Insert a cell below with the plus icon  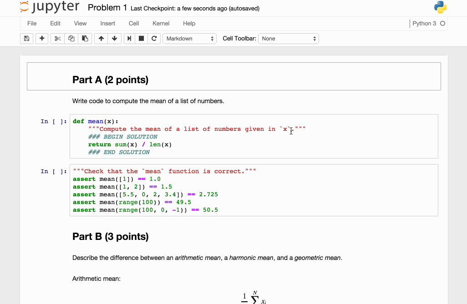tap(42, 39)
